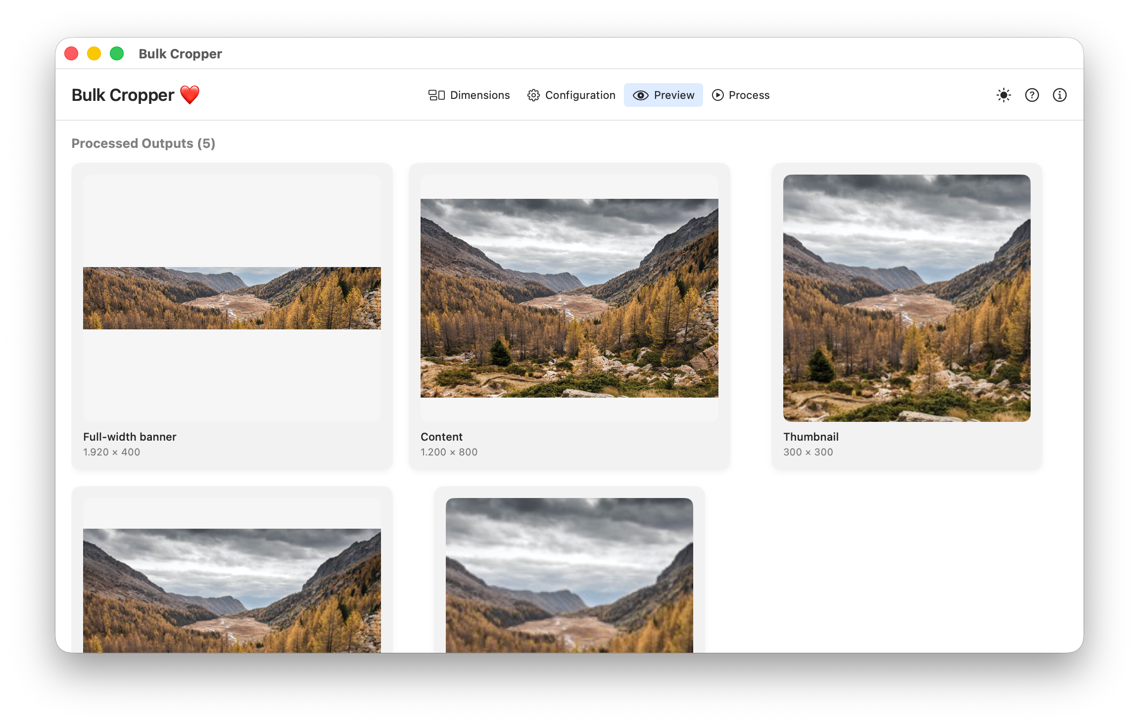Open the Content 1.200 × 800 preview image
Screen dimensions: 1139x726
[569, 298]
